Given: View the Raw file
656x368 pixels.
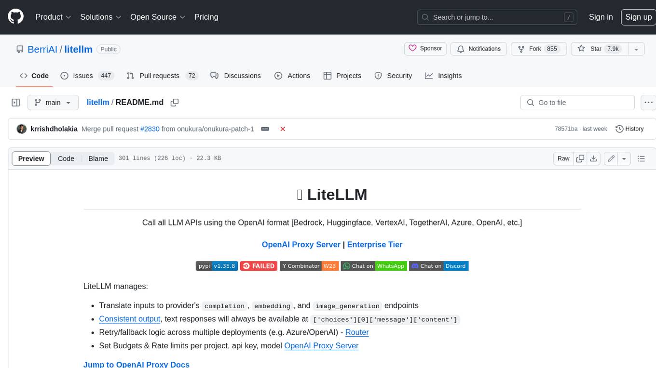Looking at the screenshot, I should pos(563,158).
